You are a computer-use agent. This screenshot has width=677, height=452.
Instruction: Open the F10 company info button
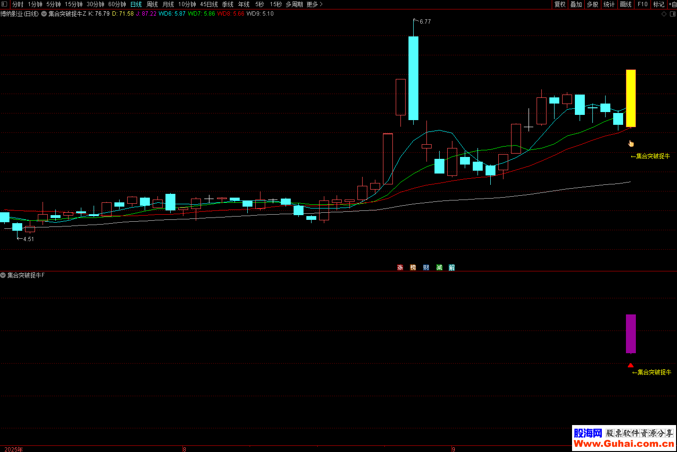642,4
